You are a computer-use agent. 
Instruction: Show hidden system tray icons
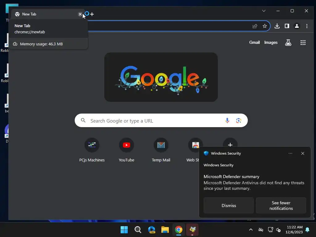coord(251,230)
